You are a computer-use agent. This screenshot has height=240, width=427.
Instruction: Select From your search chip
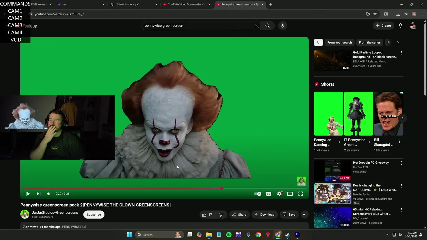tap(339, 43)
